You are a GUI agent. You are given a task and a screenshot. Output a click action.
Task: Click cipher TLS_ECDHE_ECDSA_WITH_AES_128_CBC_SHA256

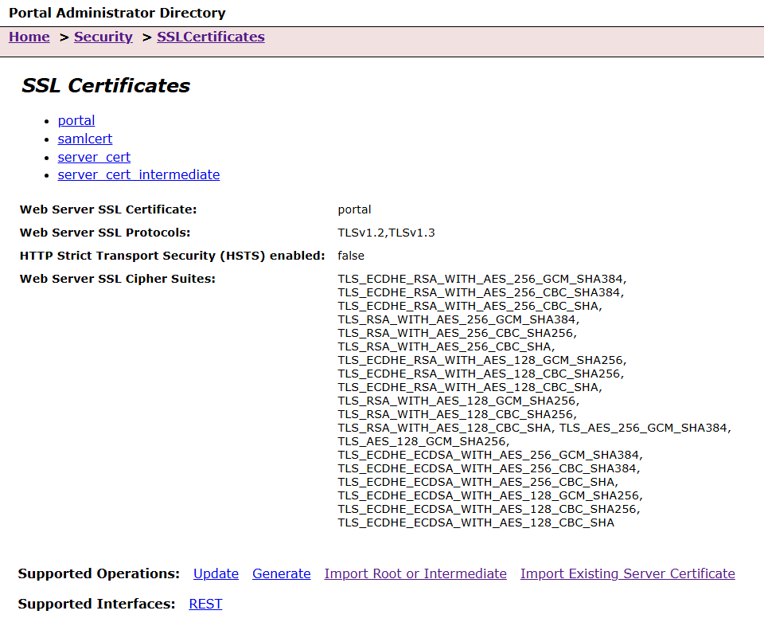tap(487, 509)
